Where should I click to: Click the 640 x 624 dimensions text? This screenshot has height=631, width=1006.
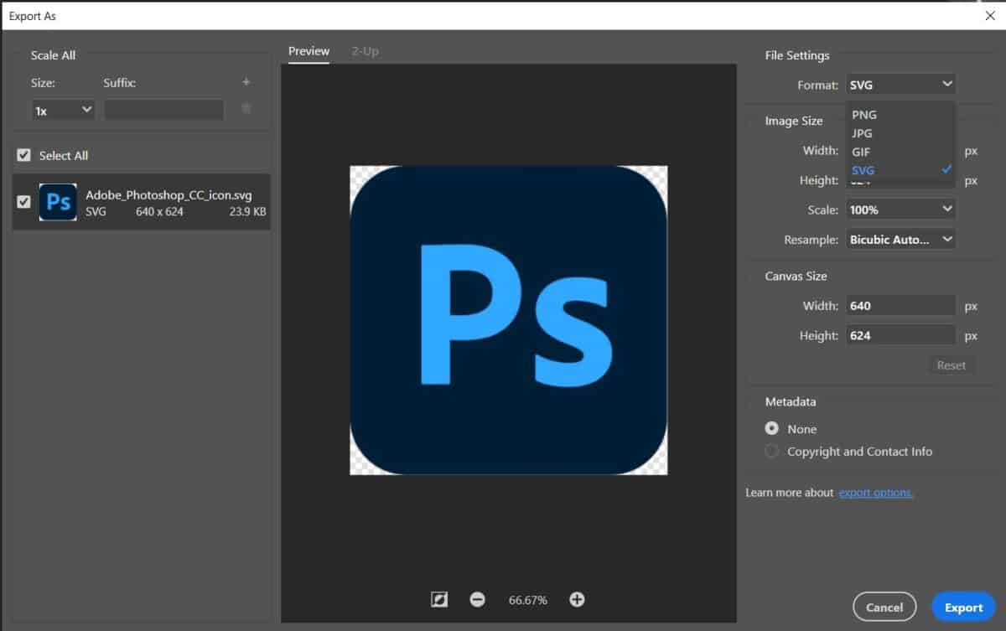(x=159, y=212)
